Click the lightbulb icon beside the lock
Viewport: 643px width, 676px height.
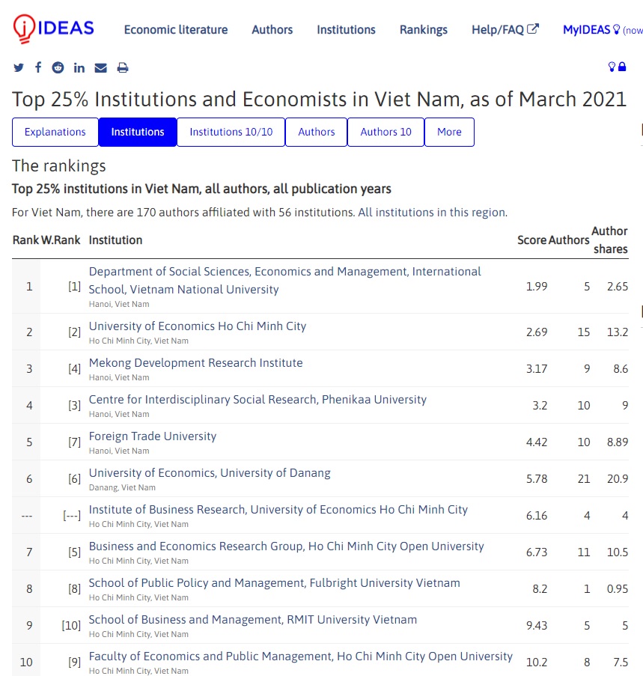(612, 67)
